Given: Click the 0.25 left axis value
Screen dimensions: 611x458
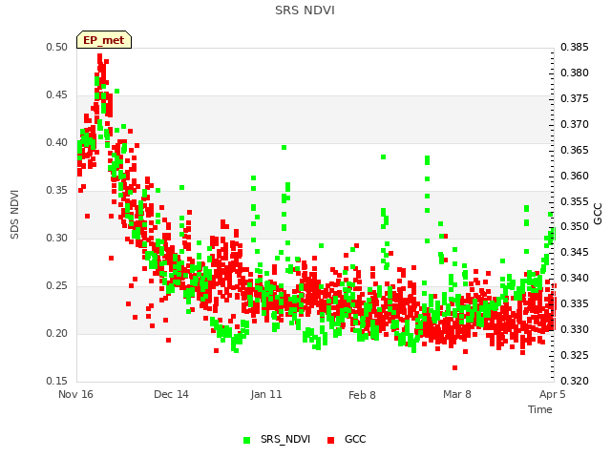Looking at the screenshot, I should pyautogui.click(x=57, y=286).
